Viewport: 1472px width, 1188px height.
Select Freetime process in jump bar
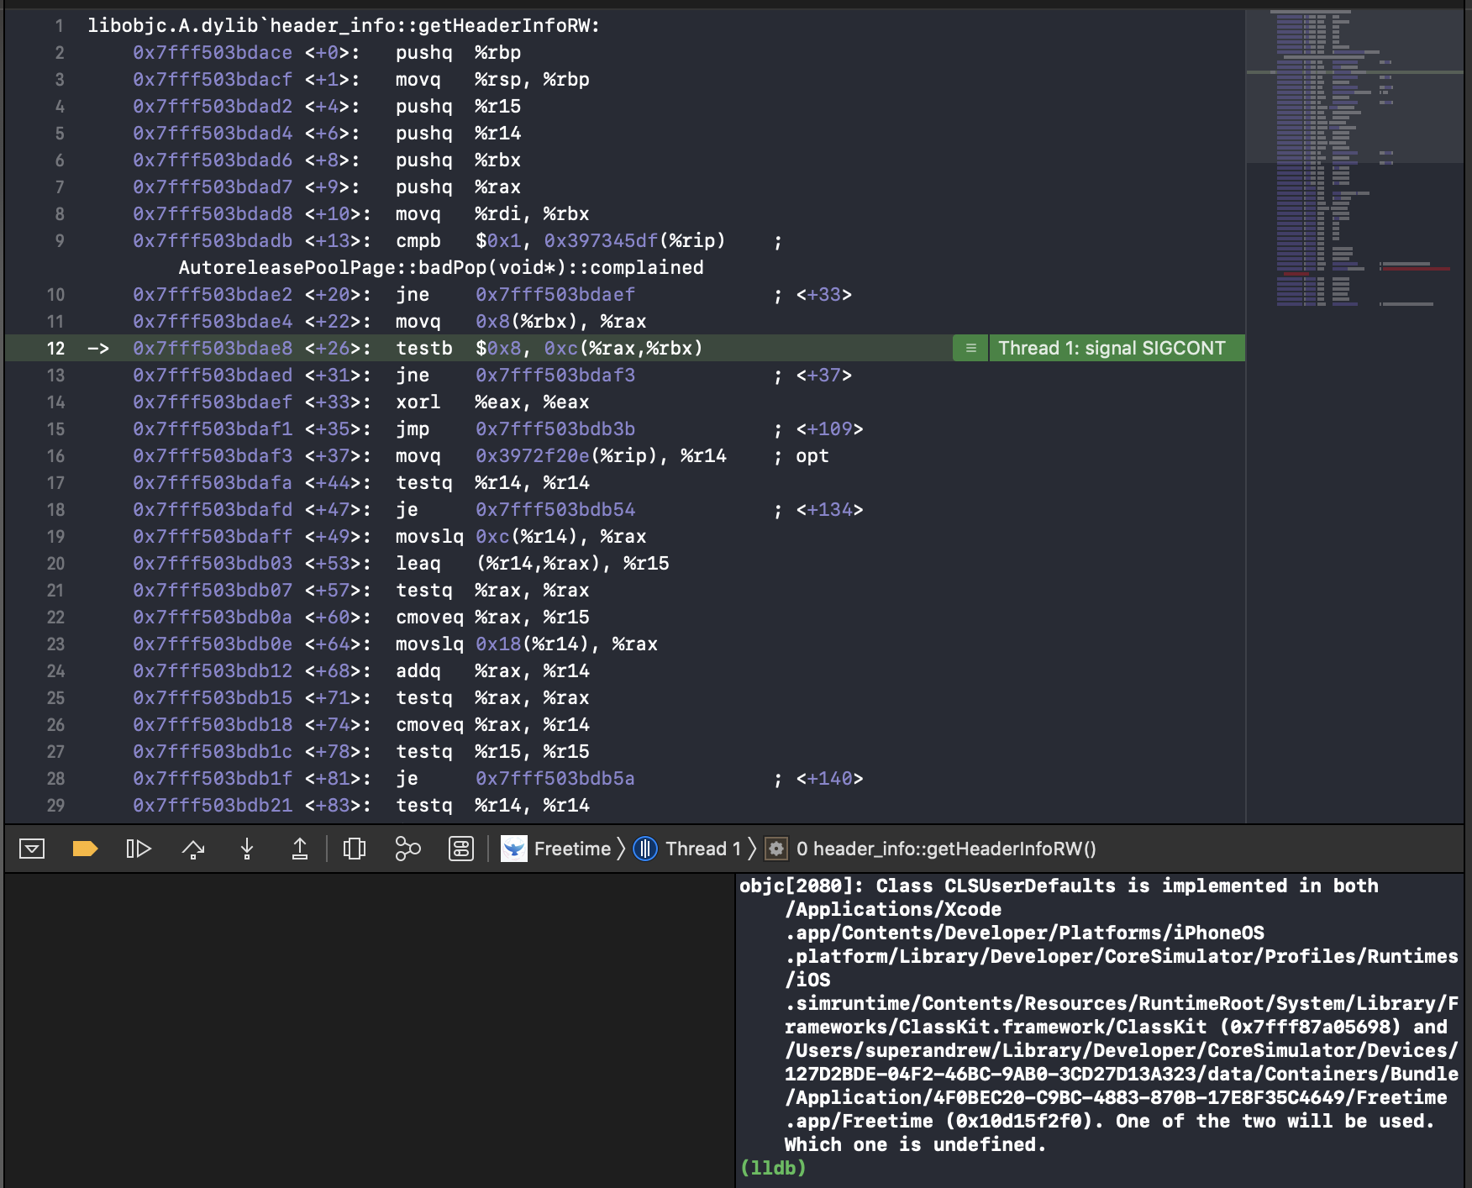572,849
